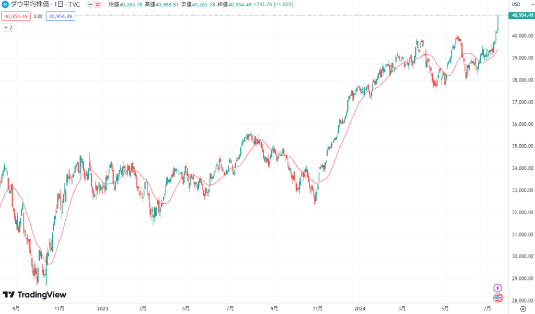Click the blue buy price 40,954.49 button
The height and width of the screenshot is (314, 535).
[x=61, y=16]
